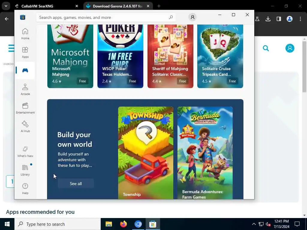
Task: Click the muted volume tray icon
Action: point(268,224)
